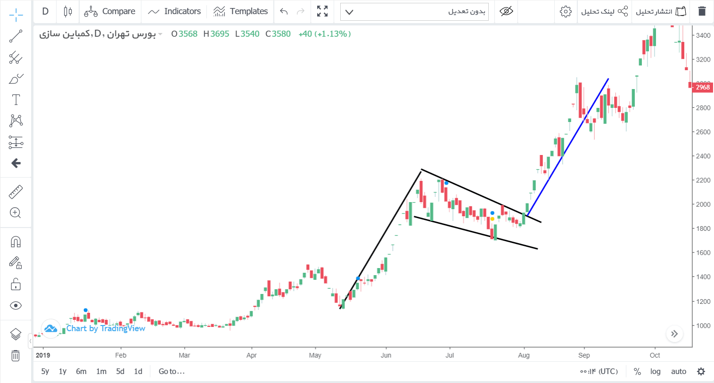The image size is (714, 383).
Task: Click the Chart by TradingView link
Action: click(106, 328)
